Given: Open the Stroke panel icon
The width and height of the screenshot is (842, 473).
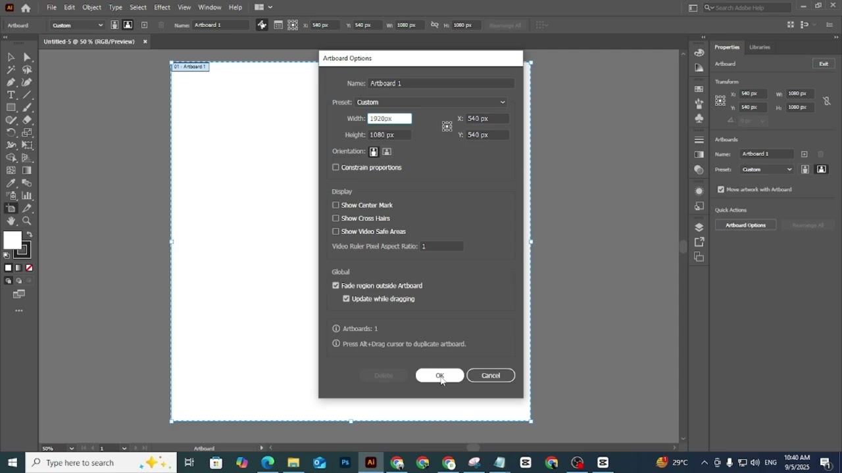Looking at the screenshot, I should point(699,140).
